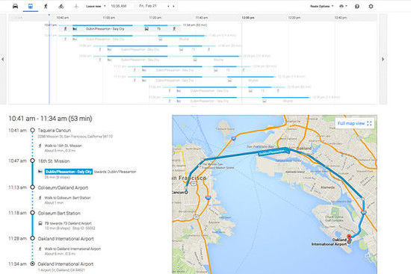Click the walking icon at Walk to 16th St. Mission
The height and width of the screenshot is (274, 411).
click(x=40, y=146)
